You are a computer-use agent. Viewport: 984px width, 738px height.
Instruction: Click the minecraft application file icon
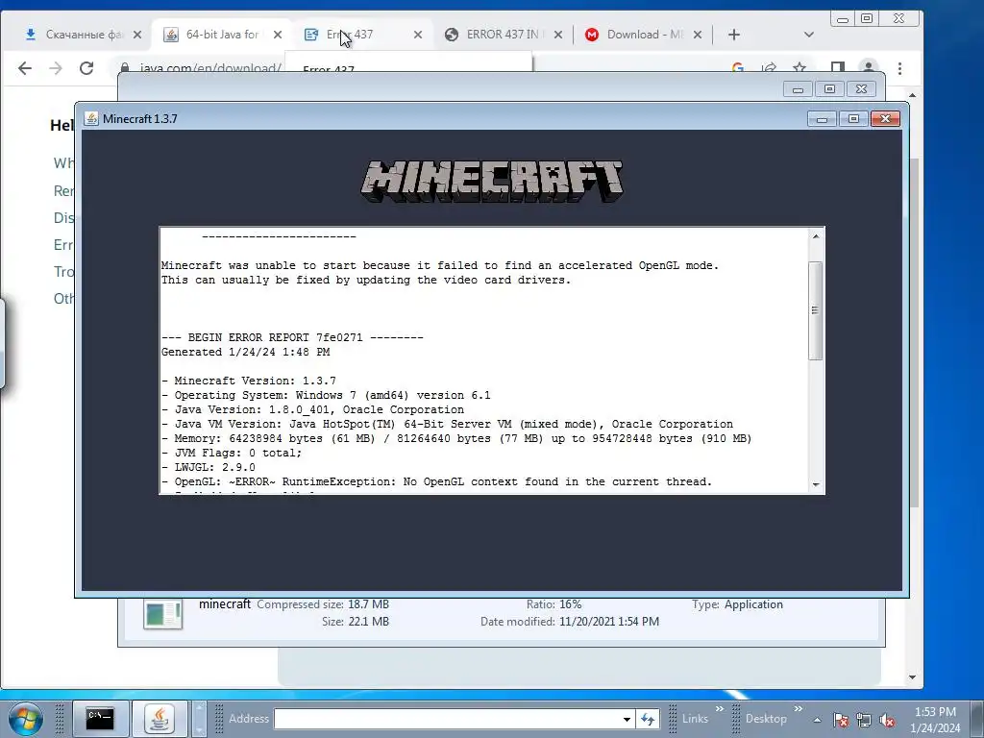click(x=162, y=614)
